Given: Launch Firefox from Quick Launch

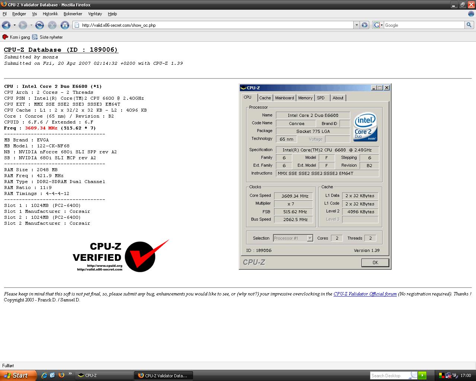Looking at the screenshot, I should coord(61,375).
